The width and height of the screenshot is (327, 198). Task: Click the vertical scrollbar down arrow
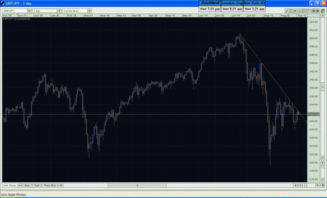coord(323,158)
